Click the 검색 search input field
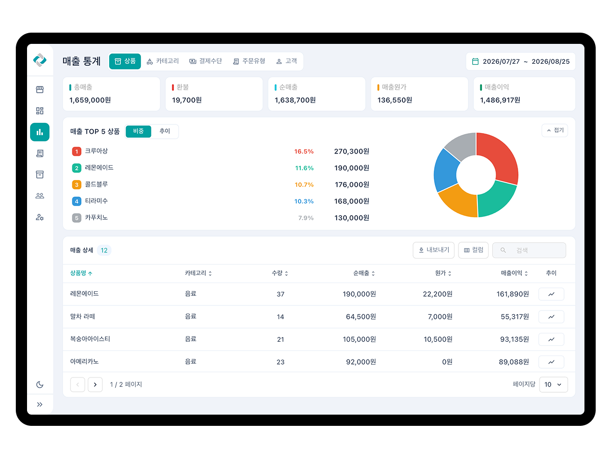The image size is (612, 459). [529, 250]
